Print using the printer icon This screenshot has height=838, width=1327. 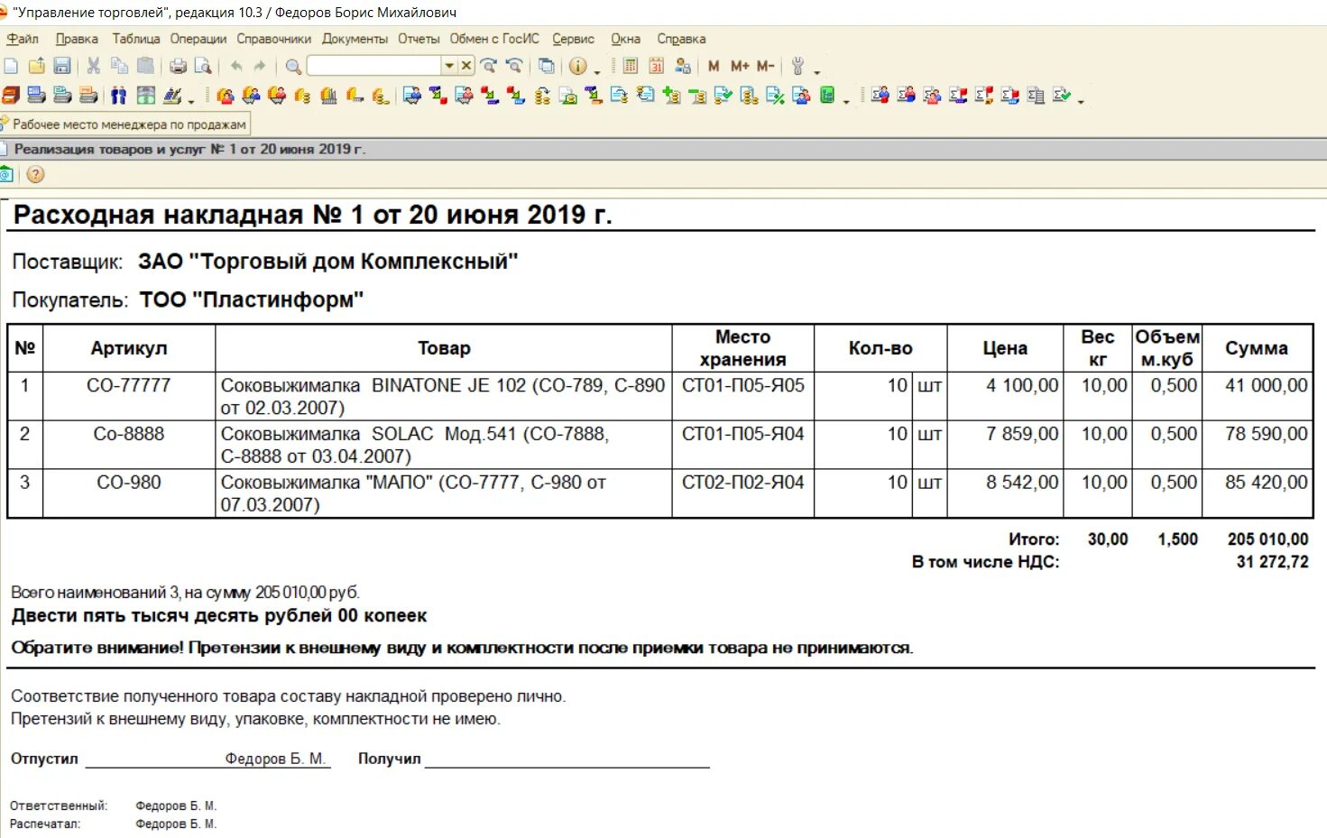tap(178, 66)
